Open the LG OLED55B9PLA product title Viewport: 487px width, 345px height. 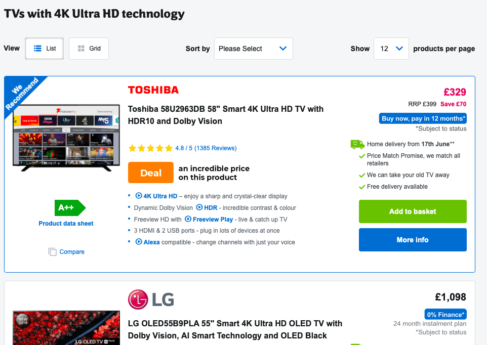(x=235, y=329)
